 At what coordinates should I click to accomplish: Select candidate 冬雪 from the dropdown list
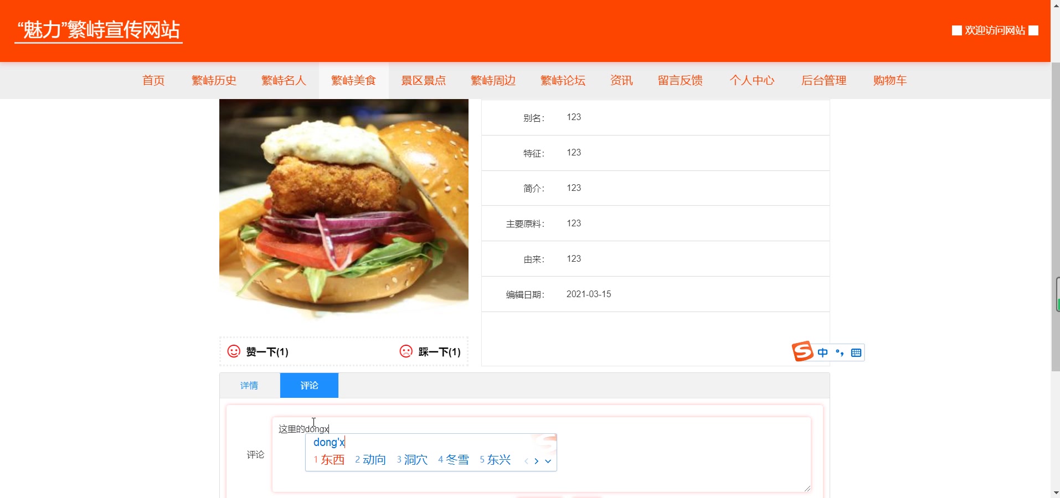point(459,459)
